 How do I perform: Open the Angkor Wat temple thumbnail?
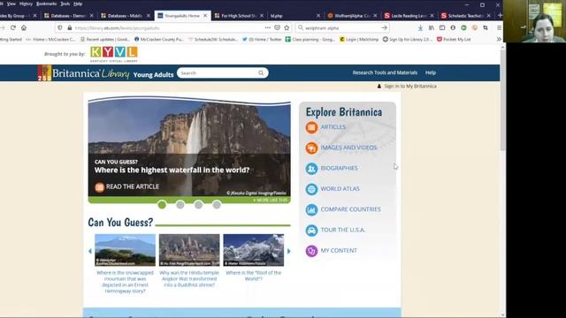pos(189,250)
